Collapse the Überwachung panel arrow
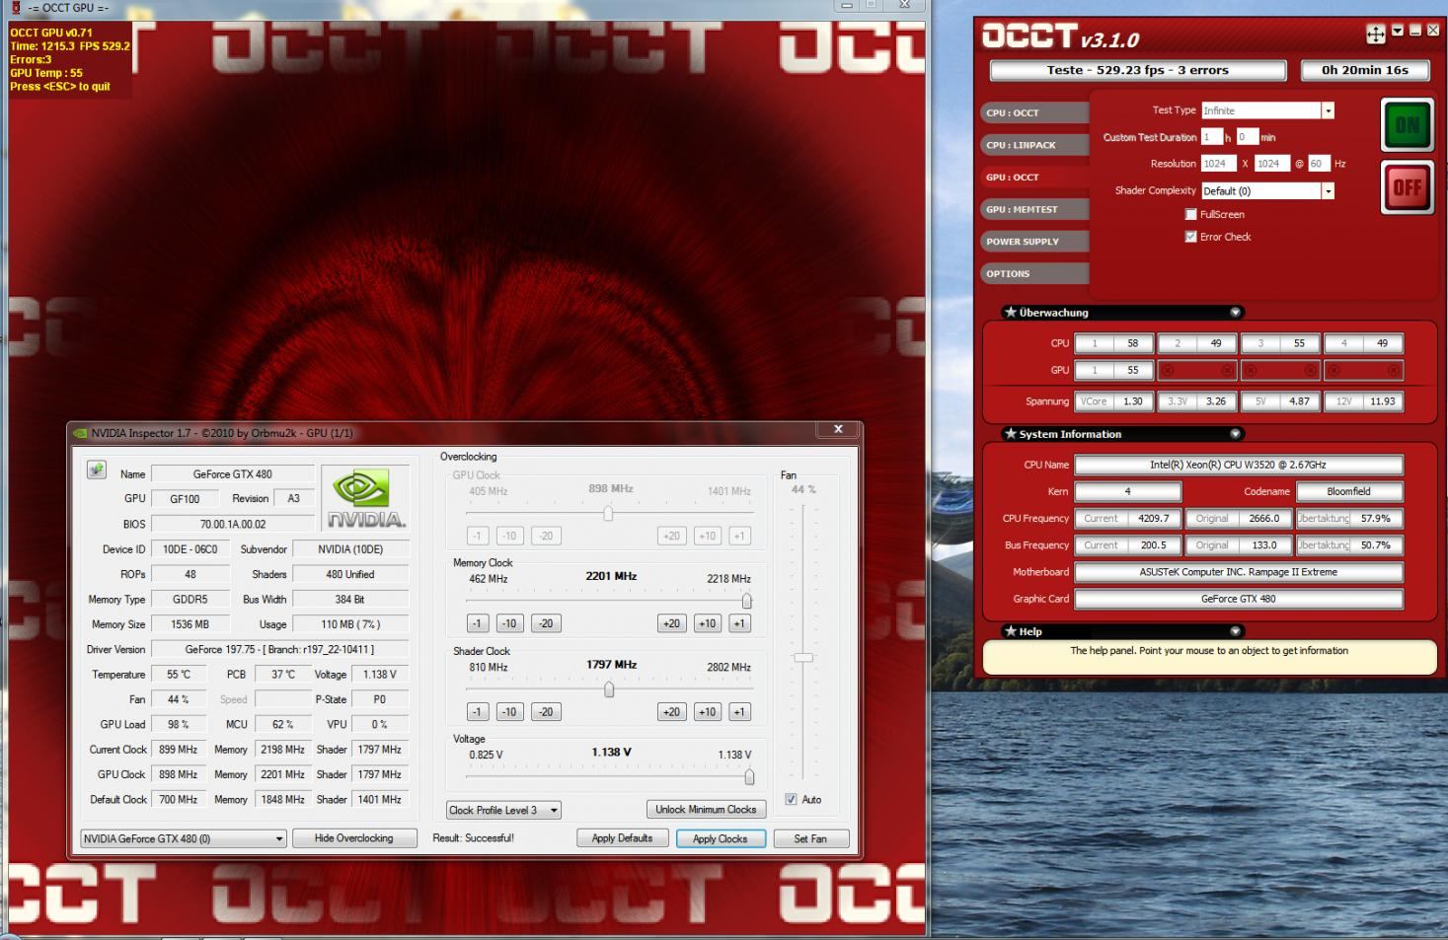The image size is (1448, 940). point(1235,312)
